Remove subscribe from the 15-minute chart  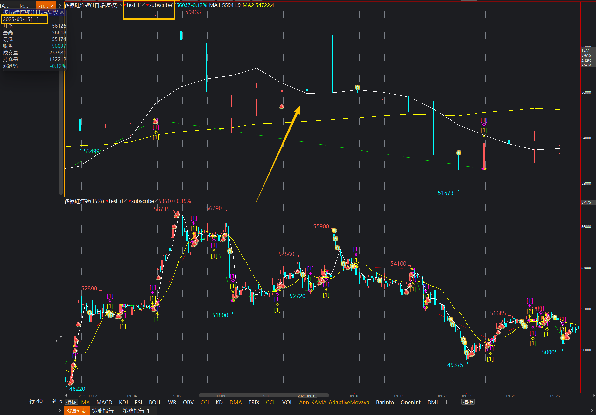[x=156, y=201]
